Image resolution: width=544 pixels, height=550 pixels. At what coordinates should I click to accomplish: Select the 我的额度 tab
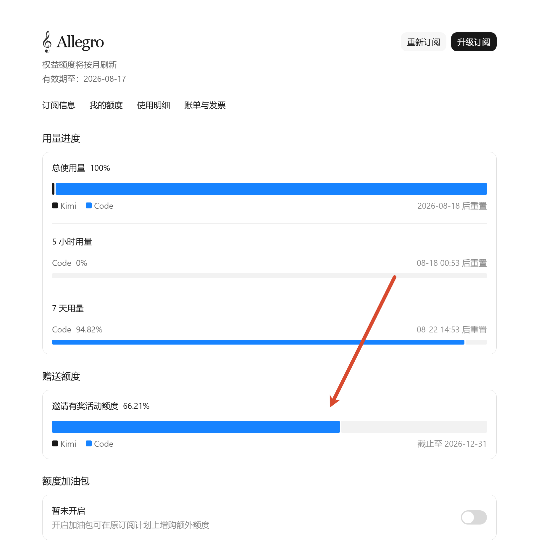pyautogui.click(x=106, y=105)
